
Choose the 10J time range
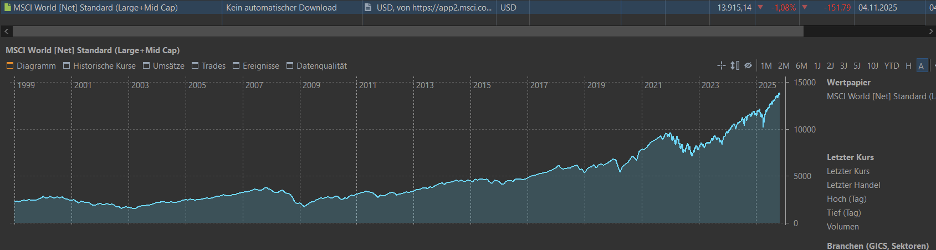pyautogui.click(x=872, y=66)
